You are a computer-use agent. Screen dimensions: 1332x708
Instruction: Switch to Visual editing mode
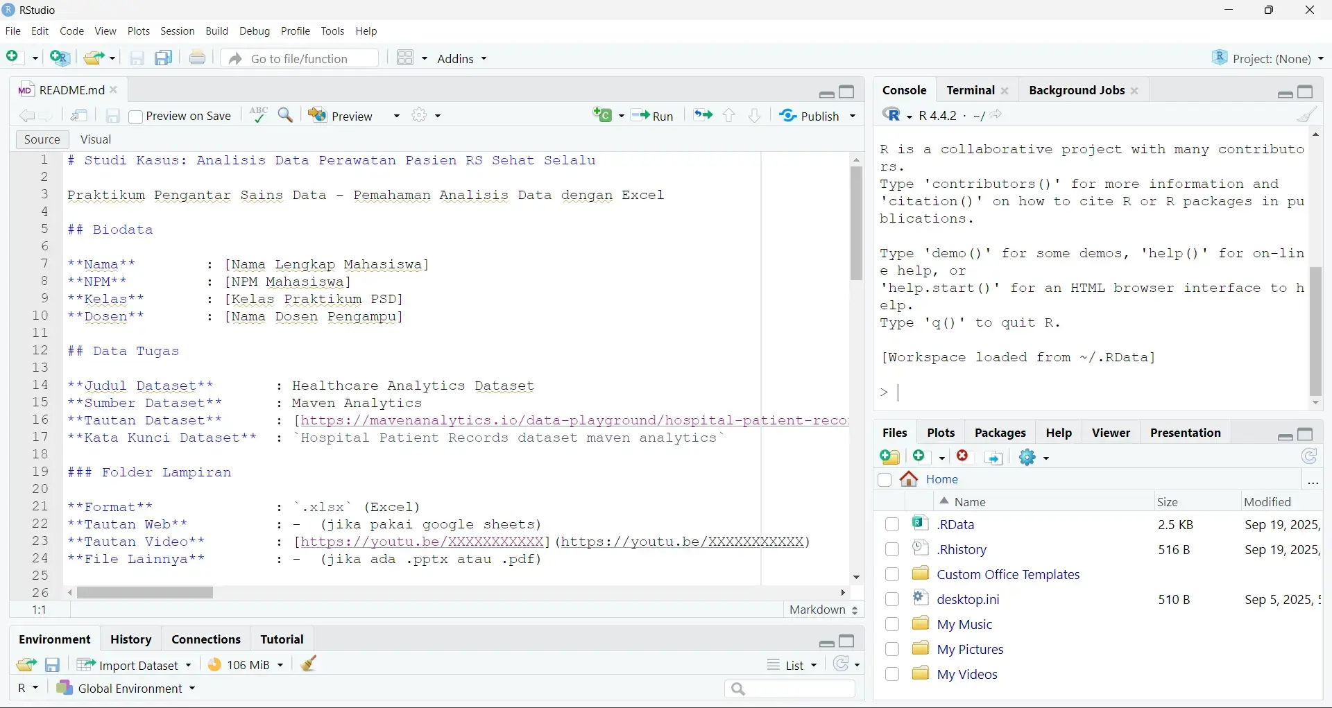(x=95, y=139)
